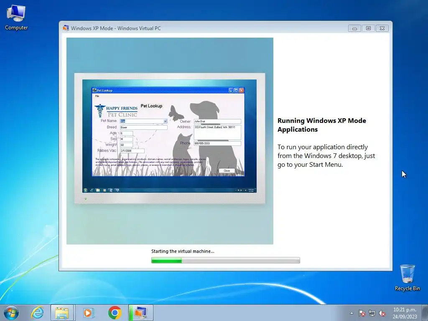The height and width of the screenshot is (321, 428).
Task: Click the Windows Start orb
Action: 11,313
